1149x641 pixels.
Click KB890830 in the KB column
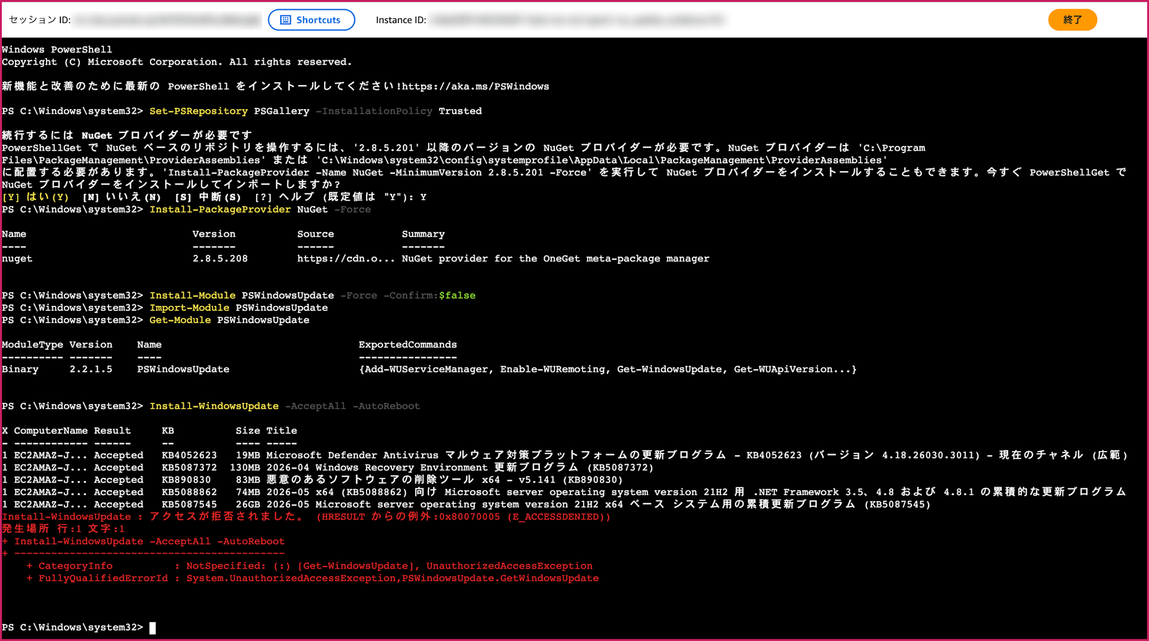click(x=186, y=480)
